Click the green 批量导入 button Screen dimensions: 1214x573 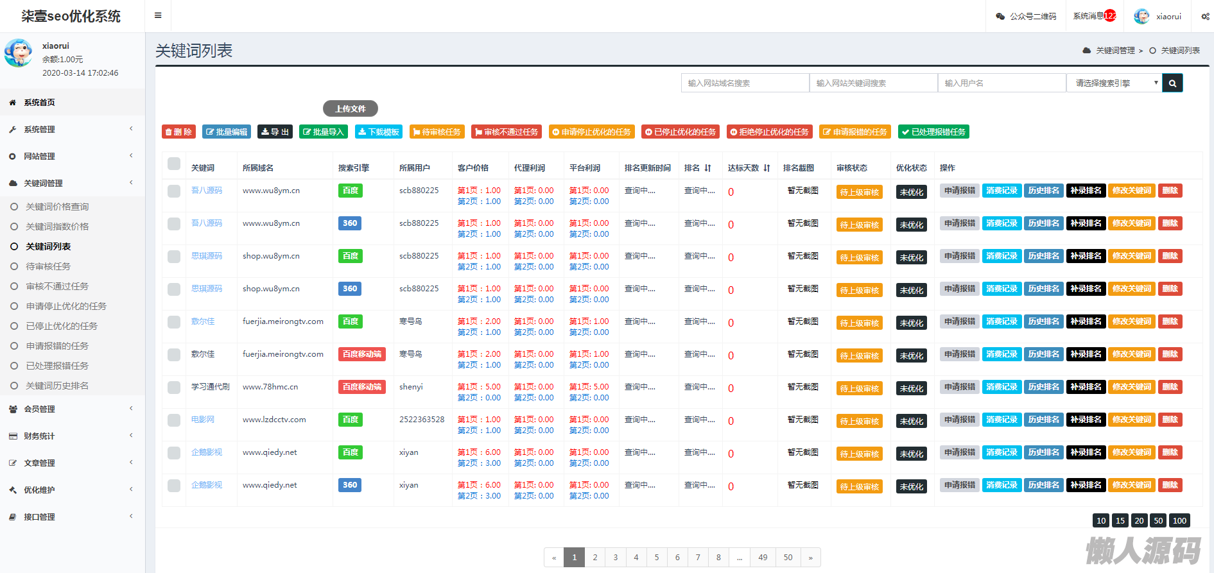click(x=324, y=132)
